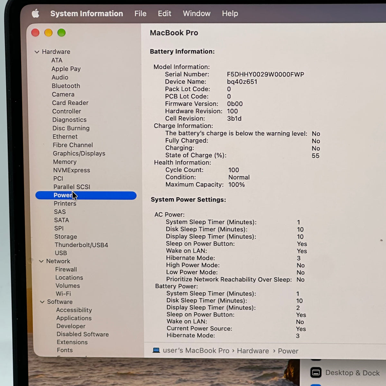Select Parallel SCSI in the sidebar
The image size is (386, 386).
click(72, 187)
